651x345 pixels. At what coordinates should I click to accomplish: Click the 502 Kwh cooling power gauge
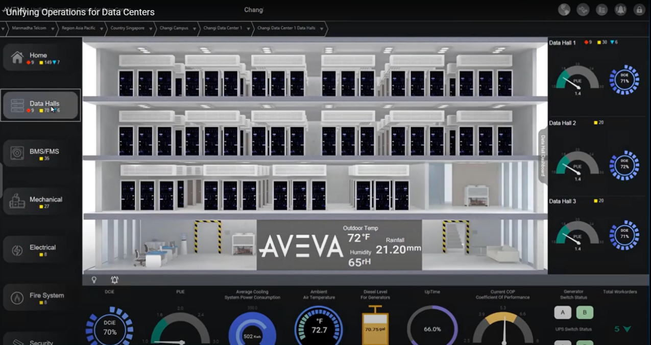tap(252, 329)
